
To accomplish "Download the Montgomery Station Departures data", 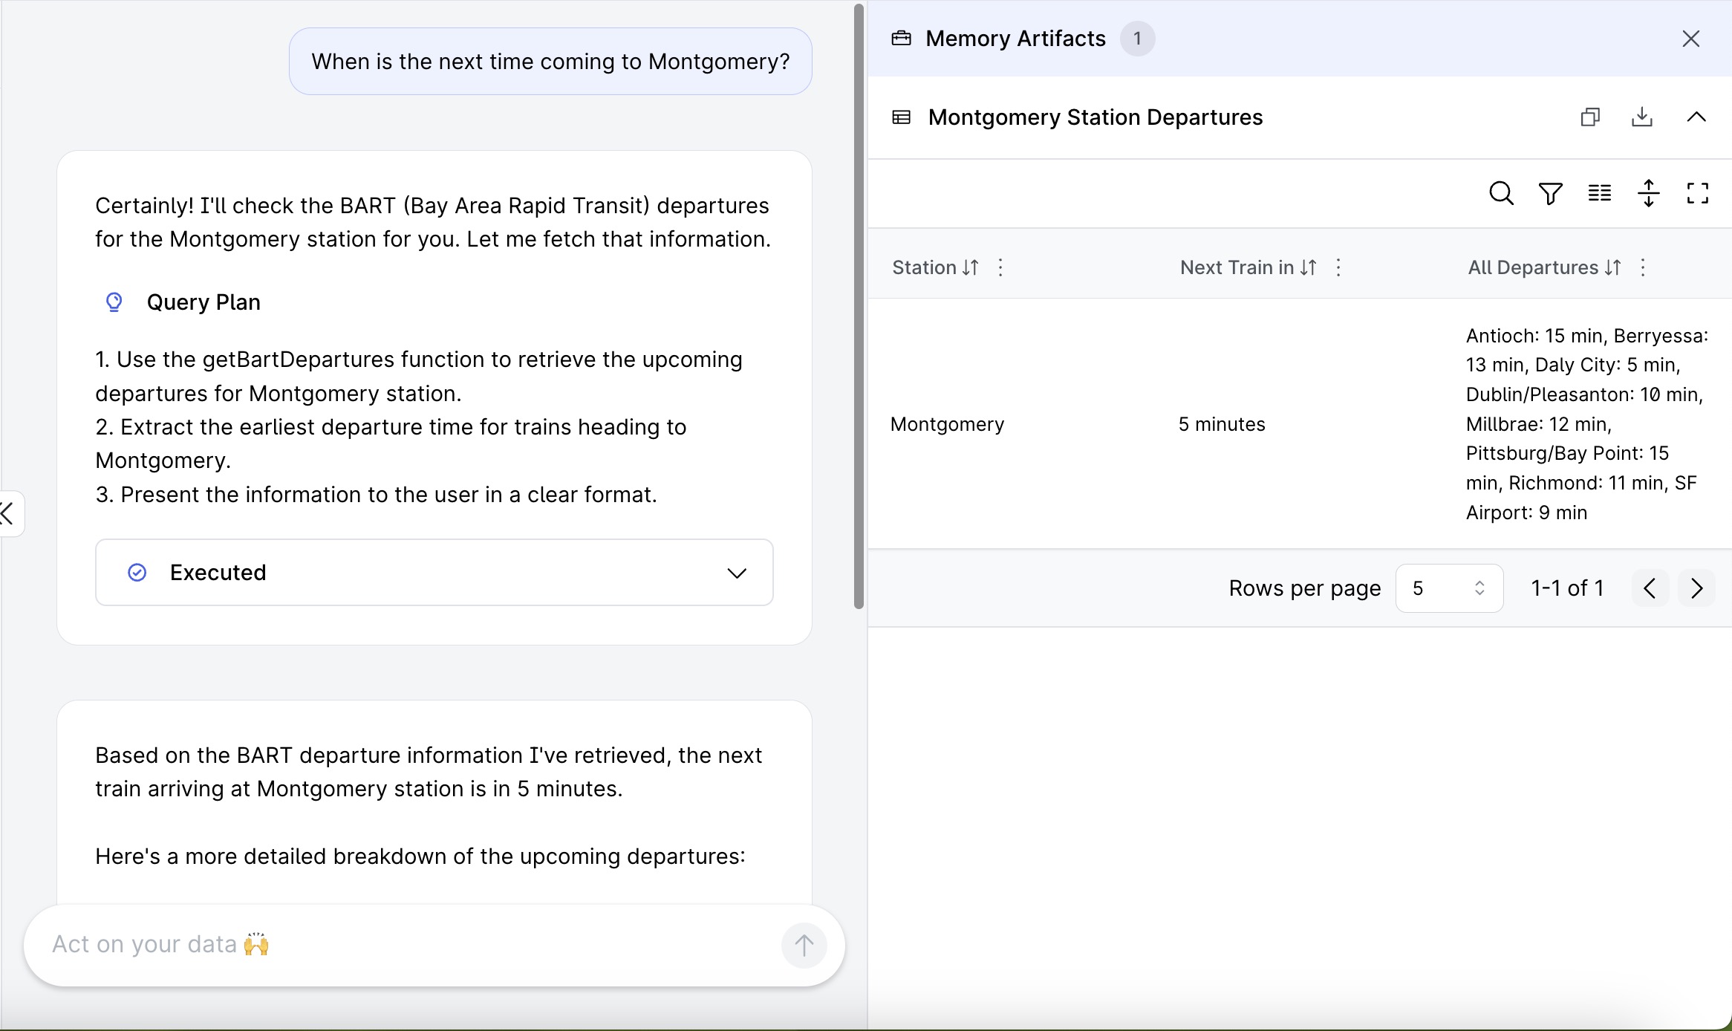I will tap(1642, 117).
